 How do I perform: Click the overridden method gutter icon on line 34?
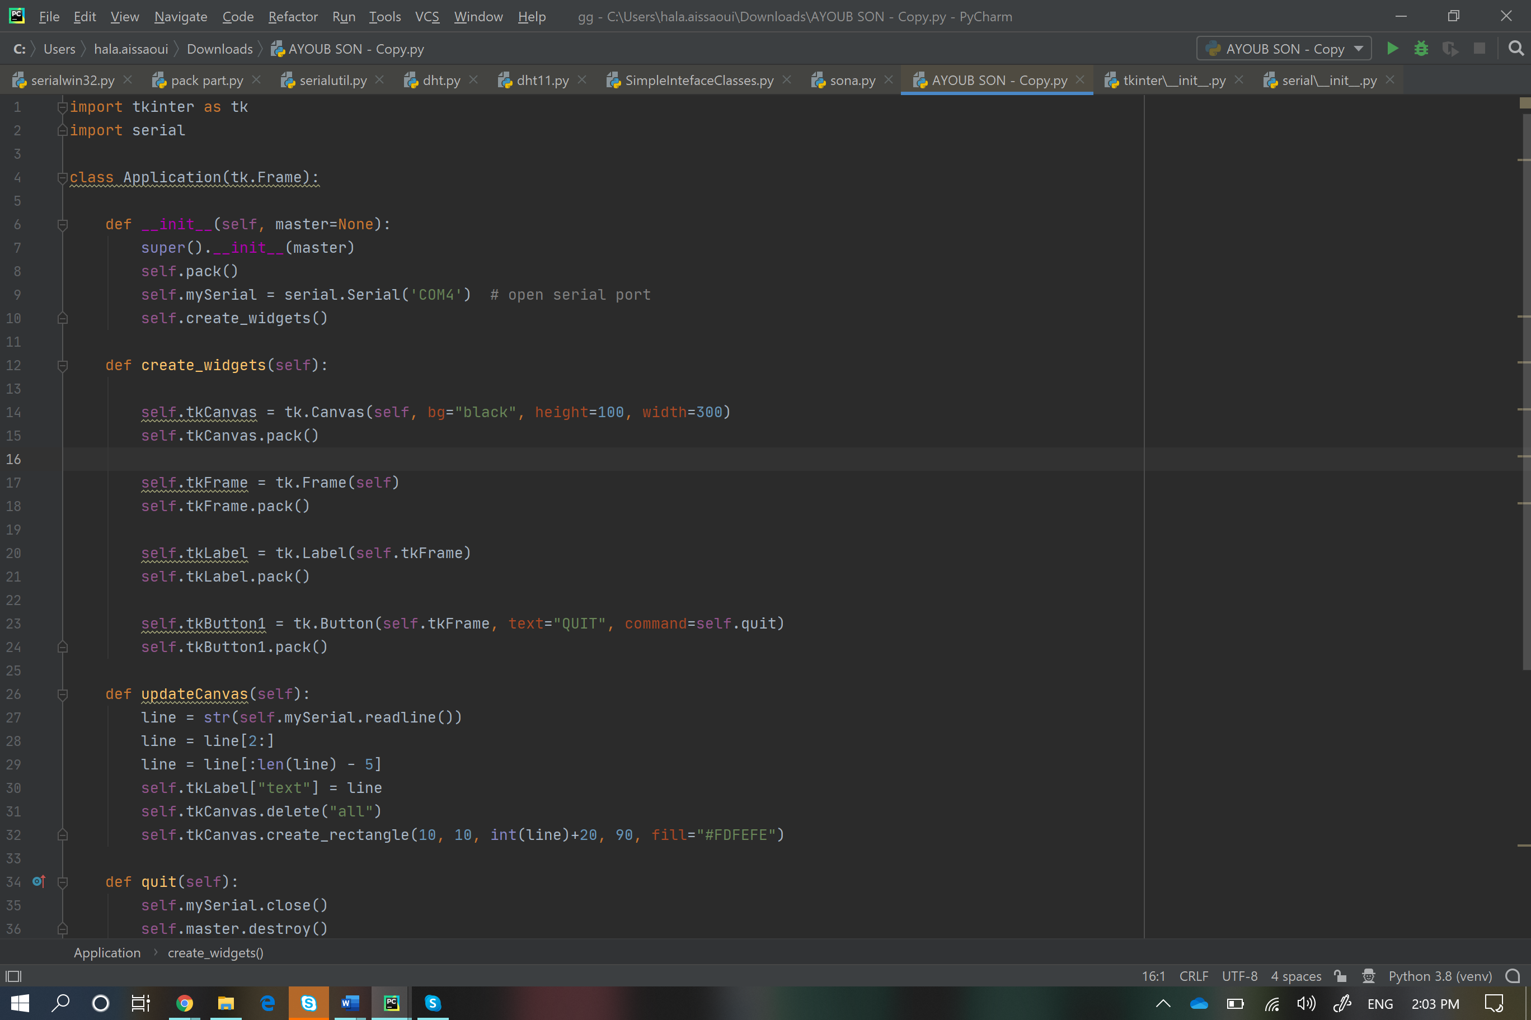[39, 881]
